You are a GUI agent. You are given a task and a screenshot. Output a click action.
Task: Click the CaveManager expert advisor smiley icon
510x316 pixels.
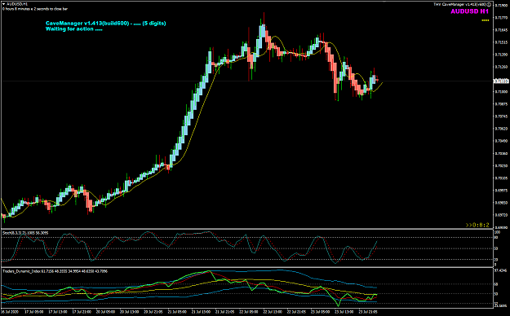tap(490, 5)
